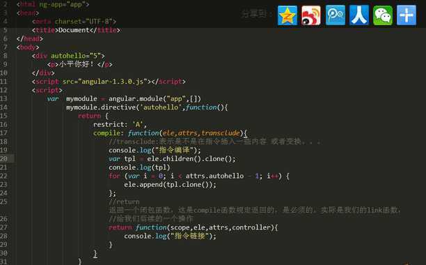The image size is (426, 265).
Task: Open more share options plus icon
Action: (x=407, y=15)
